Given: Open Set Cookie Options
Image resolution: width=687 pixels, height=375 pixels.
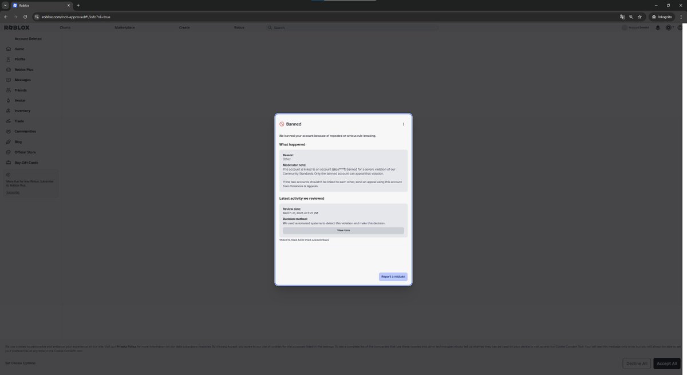Looking at the screenshot, I should coord(20,363).
